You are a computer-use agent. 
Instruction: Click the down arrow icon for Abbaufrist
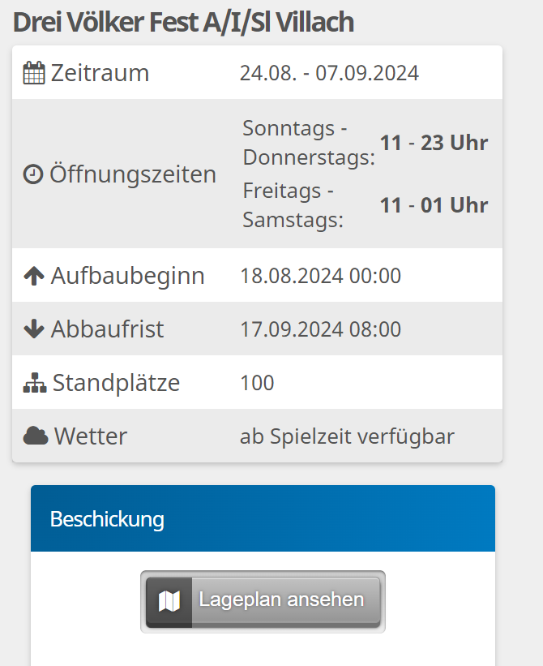pos(34,329)
